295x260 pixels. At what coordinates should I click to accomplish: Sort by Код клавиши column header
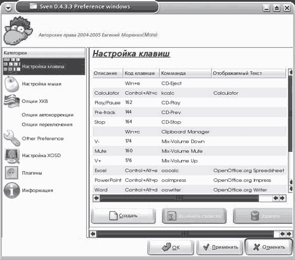141,73
